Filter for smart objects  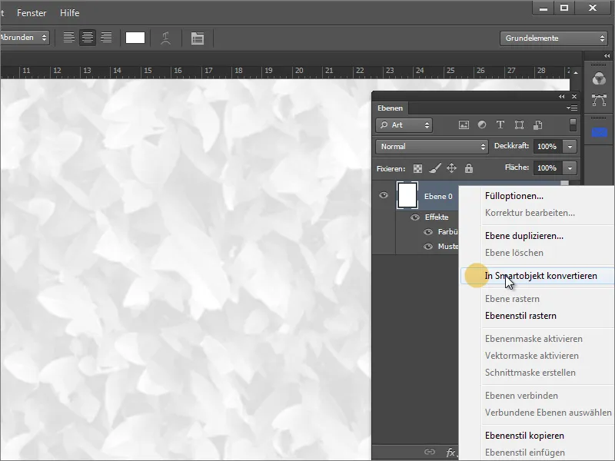click(537, 125)
